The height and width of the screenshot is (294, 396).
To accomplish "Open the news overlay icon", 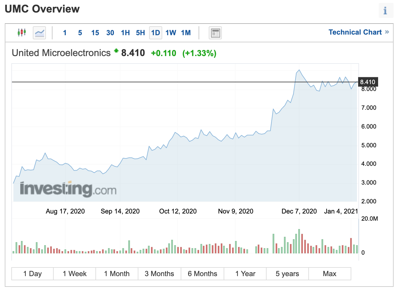I will click(x=215, y=33).
